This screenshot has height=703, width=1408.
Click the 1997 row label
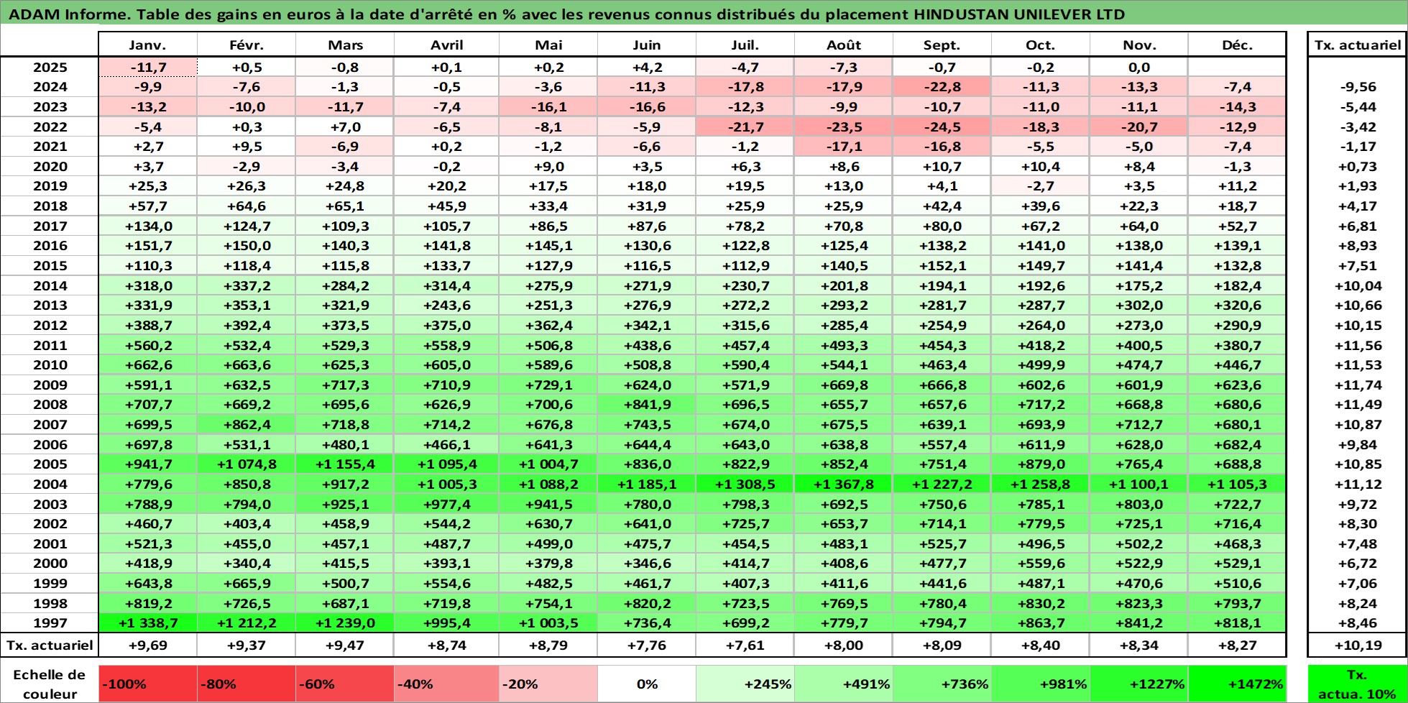click(50, 622)
